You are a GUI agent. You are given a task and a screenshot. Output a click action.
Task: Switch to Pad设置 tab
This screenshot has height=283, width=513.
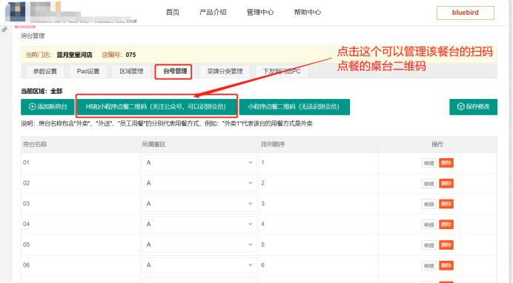tap(88, 72)
